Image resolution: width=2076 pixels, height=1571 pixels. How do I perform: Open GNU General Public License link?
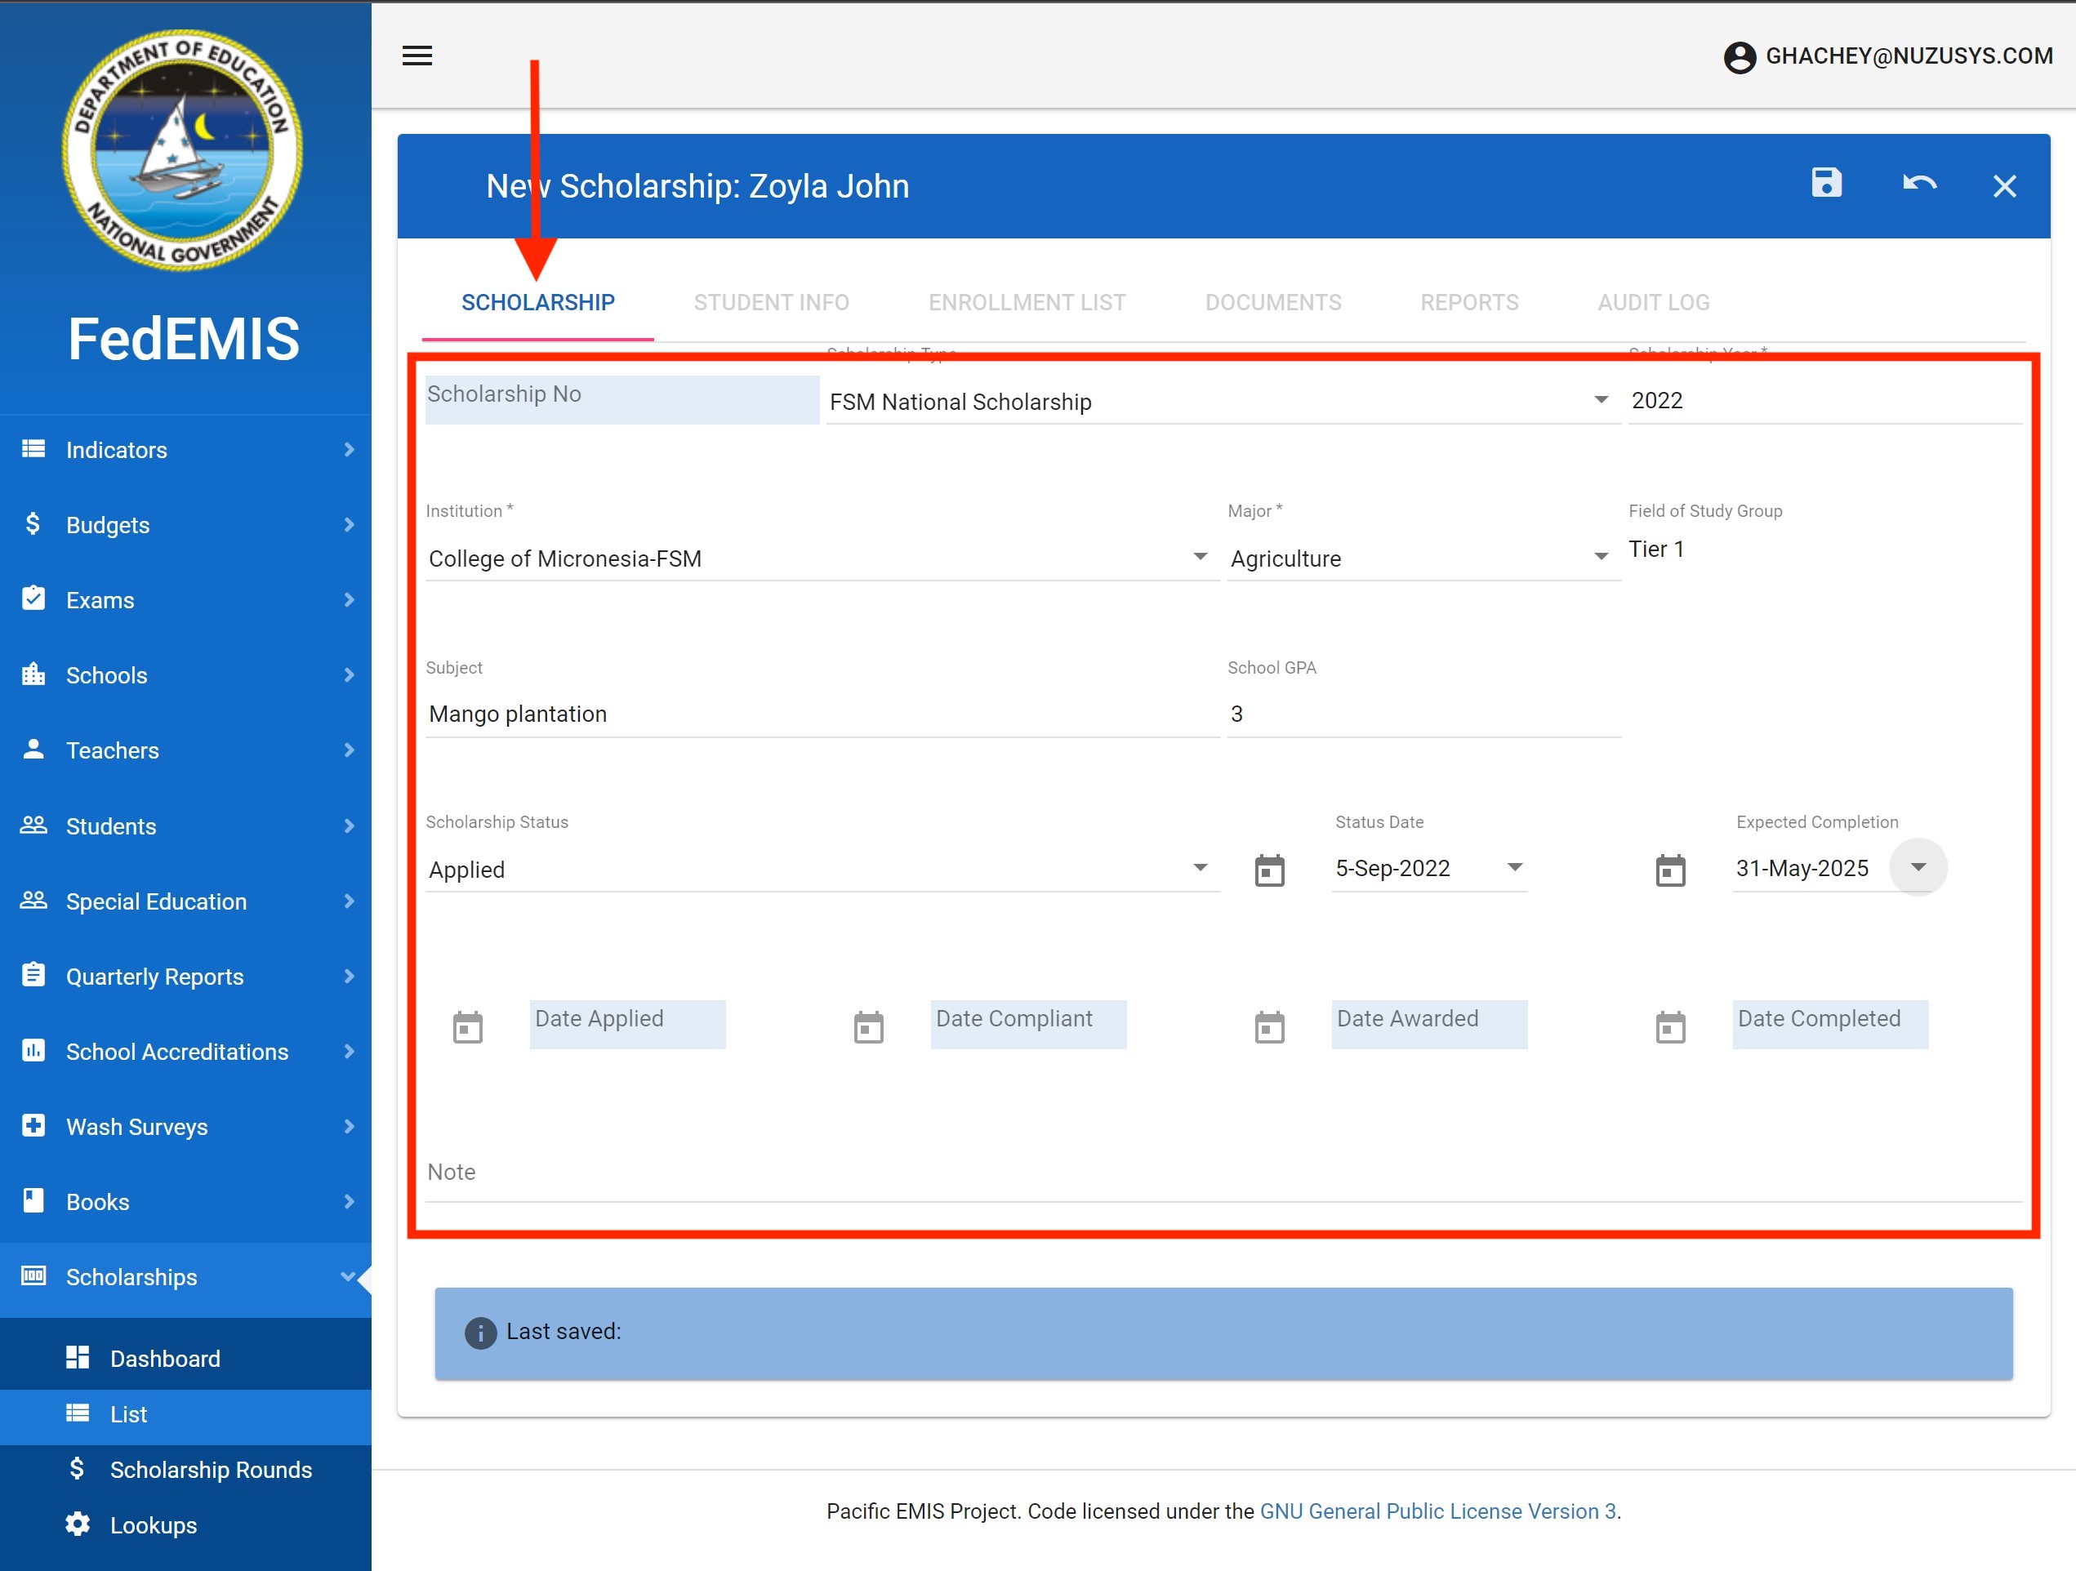pos(1437,1511)
